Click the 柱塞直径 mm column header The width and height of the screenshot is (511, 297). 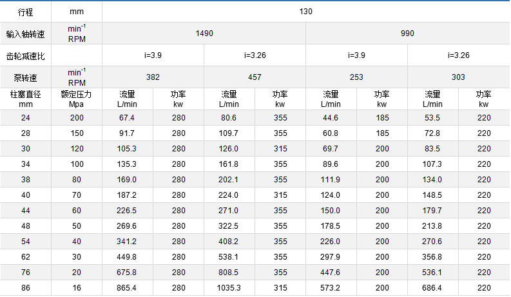click(x=25, y=99)
